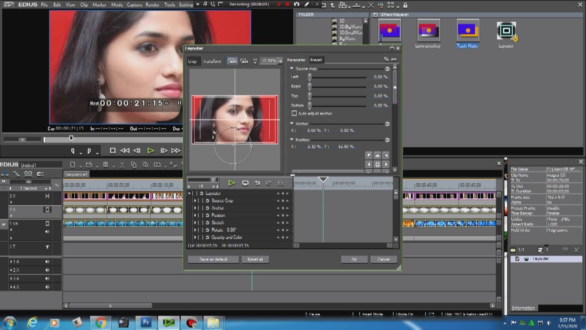Screen dimensions: 586x330
Task: Toggle title visibility on 1 T track
Action: [47, 247]
